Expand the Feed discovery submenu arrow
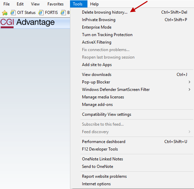194x189 pixels. pyautogui.click(x=189, y=132)
